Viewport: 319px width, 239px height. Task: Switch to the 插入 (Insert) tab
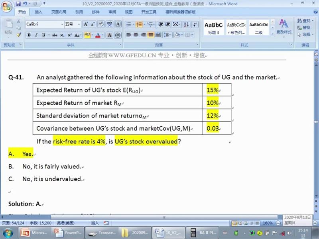click(38, 12)
